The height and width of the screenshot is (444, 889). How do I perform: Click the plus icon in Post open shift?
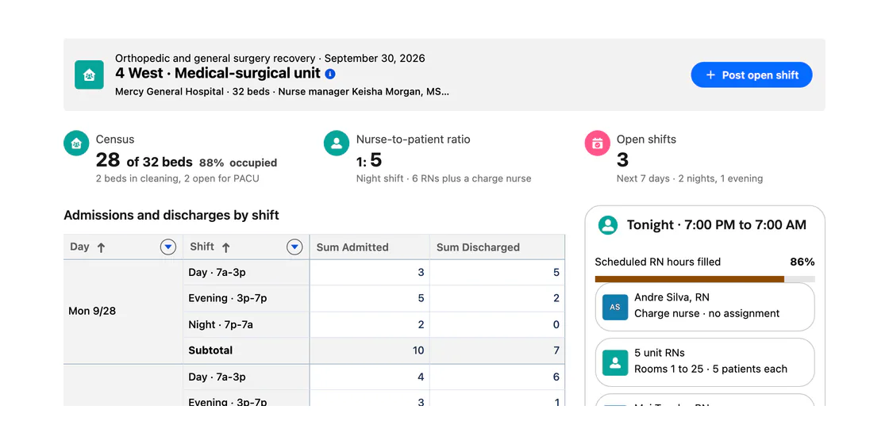pyautogui.click(x=710, y=75)
